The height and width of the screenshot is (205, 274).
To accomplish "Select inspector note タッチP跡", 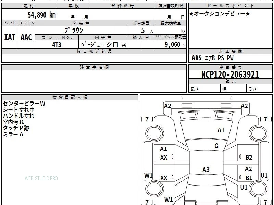I will (16, 128).
